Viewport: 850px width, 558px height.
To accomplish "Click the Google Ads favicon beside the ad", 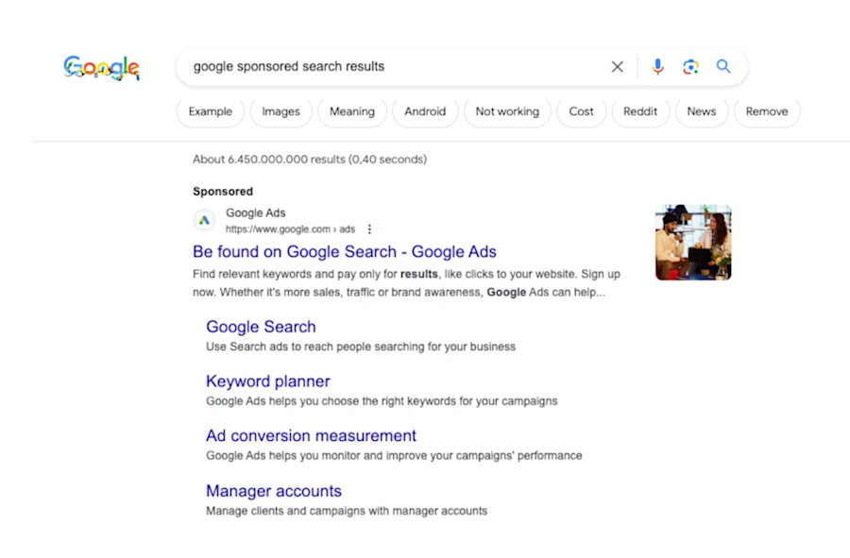I will [204, 220].
